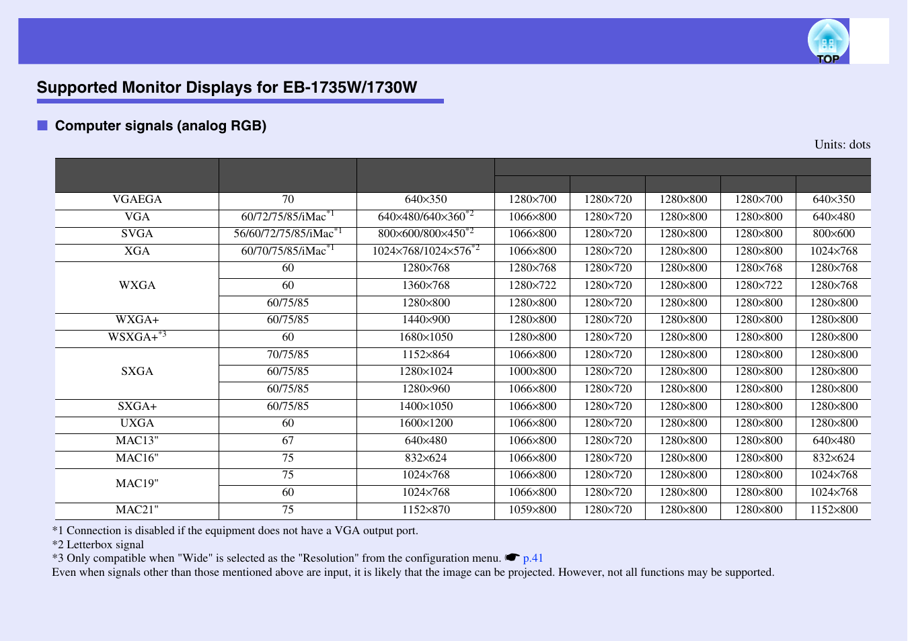908x641 pixels.
Task: Click the '1000×800' cell in SXGA rows
Action: pos(533,372)
